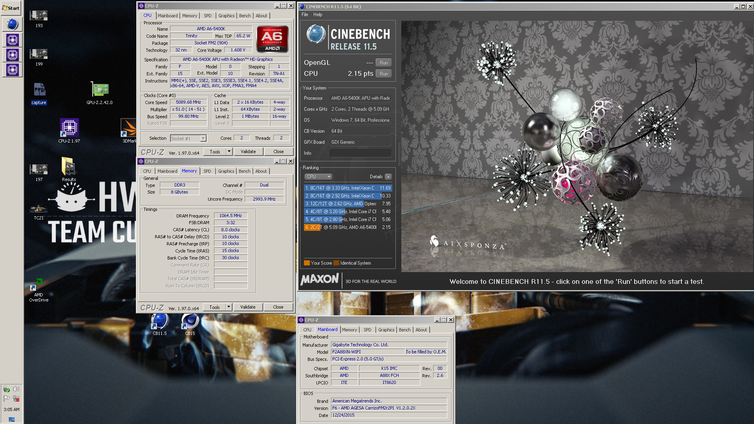This screenshot has width=754, height=424.
Task: Click the Core Speed 5089.68 MHz value
Action: tap(188, 102)
